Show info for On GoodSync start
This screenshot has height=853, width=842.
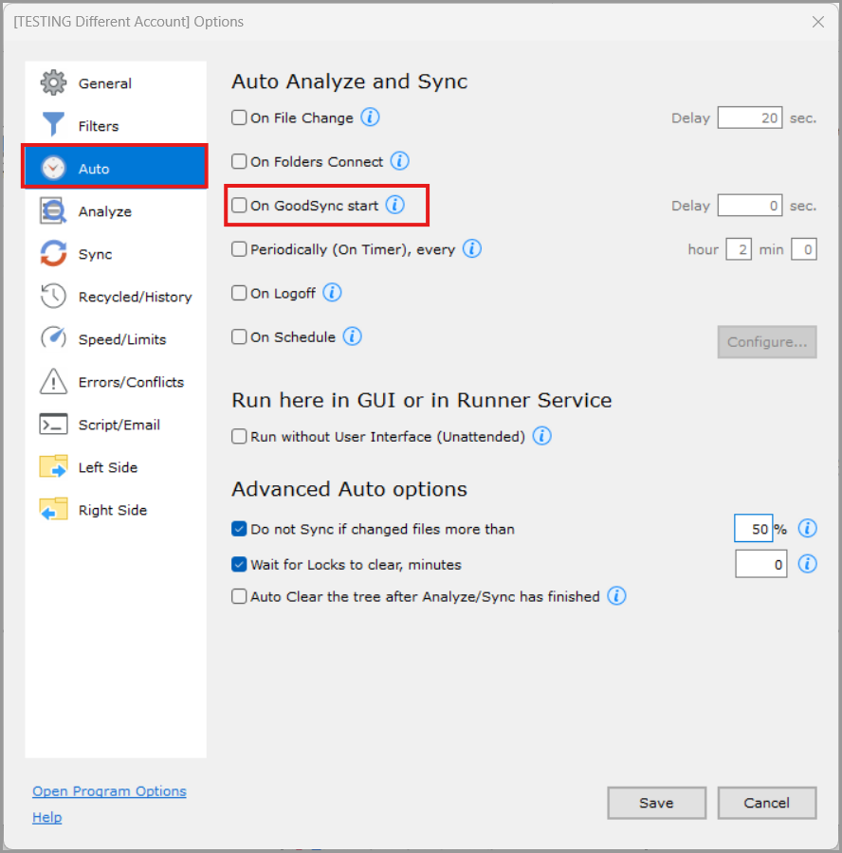[x=395, y=205]
